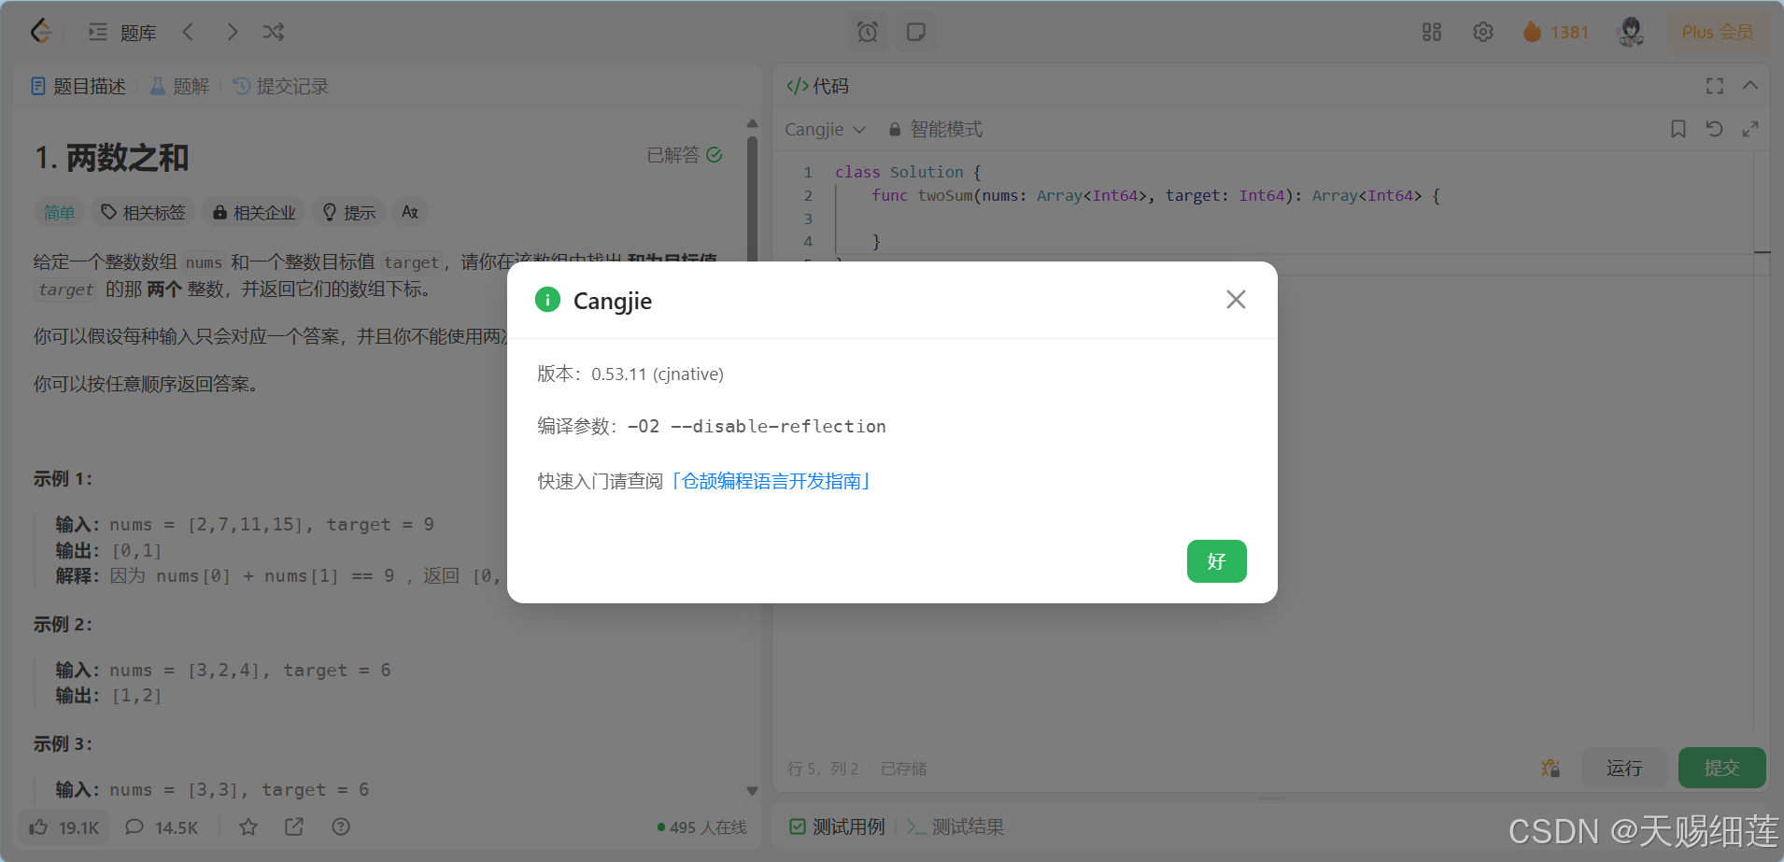Open the 测试用例 tab

tap(837, 827)
